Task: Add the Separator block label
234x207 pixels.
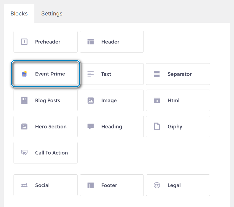Action: pos(180,74)
